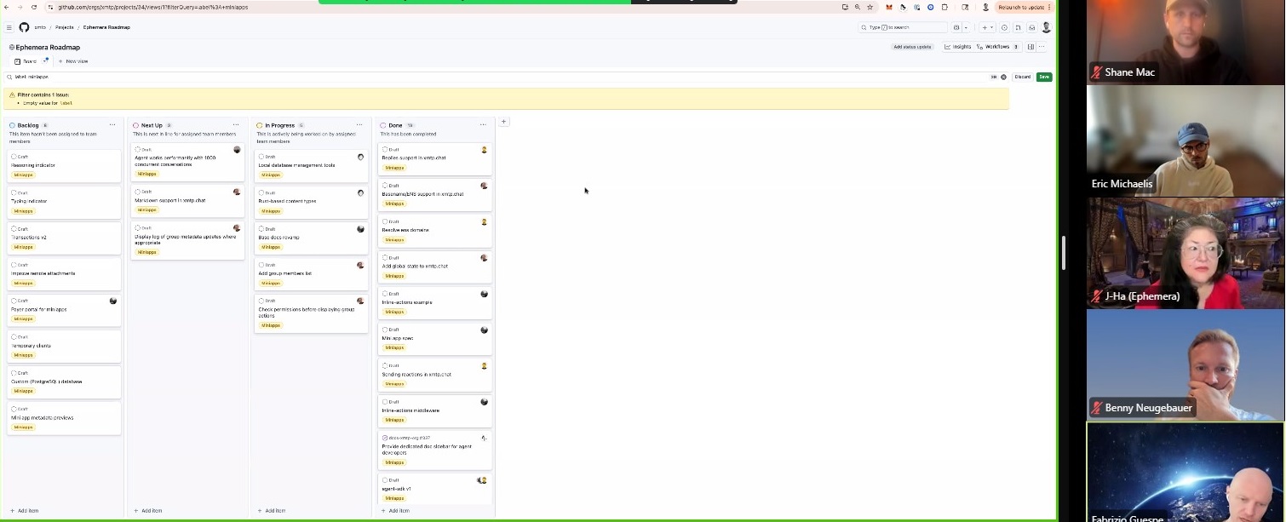
Task: Open the In Progress column options menu
Action: pos(359,125)
